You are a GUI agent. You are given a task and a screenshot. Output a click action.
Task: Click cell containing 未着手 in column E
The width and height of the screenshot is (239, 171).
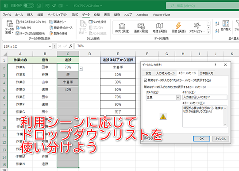click(x=118, y=67)
